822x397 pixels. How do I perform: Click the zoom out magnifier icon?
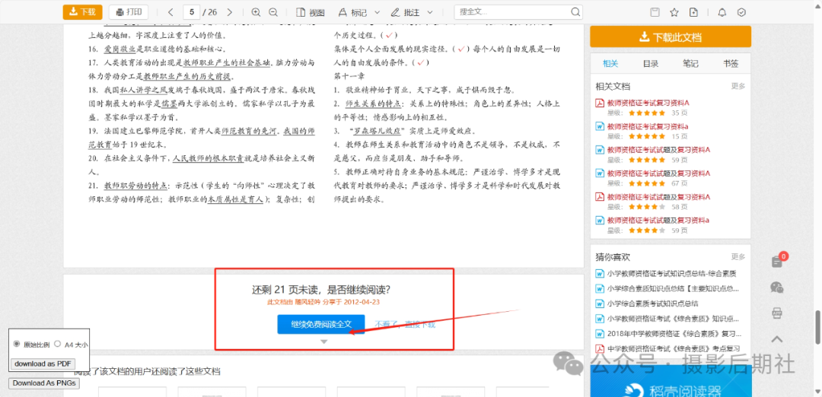coord(274,12)
